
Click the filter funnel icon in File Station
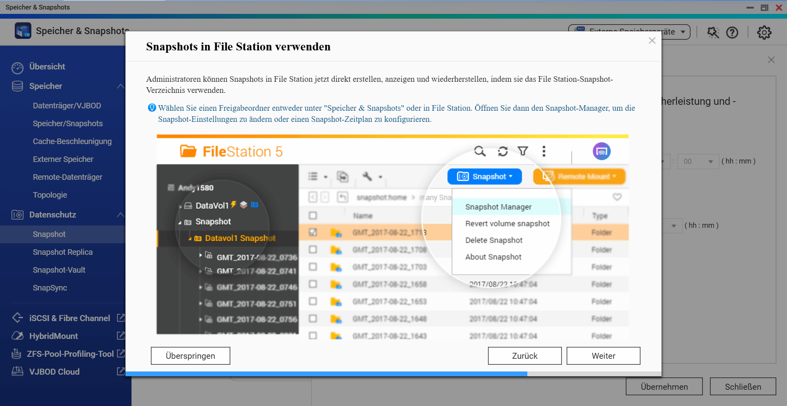click(x=523, y=152)
